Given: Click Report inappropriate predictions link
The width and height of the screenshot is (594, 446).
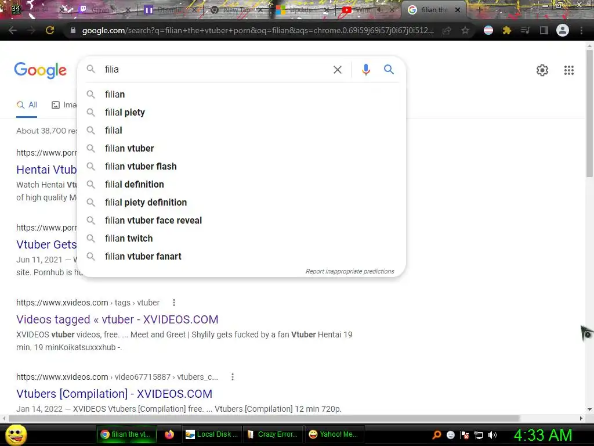Looking at the screenshot, I should tap(350, 272).
